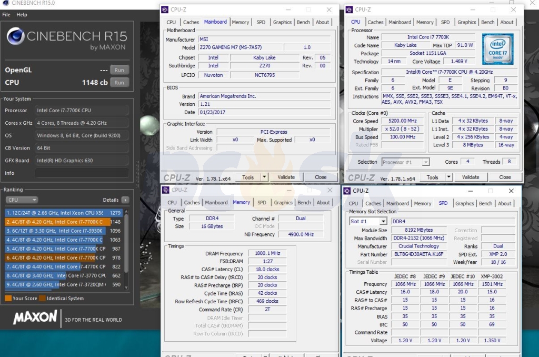
Task: Switch to Graphics tab in CPU tab CPU-Z window
Action: [x=466, y=22]
